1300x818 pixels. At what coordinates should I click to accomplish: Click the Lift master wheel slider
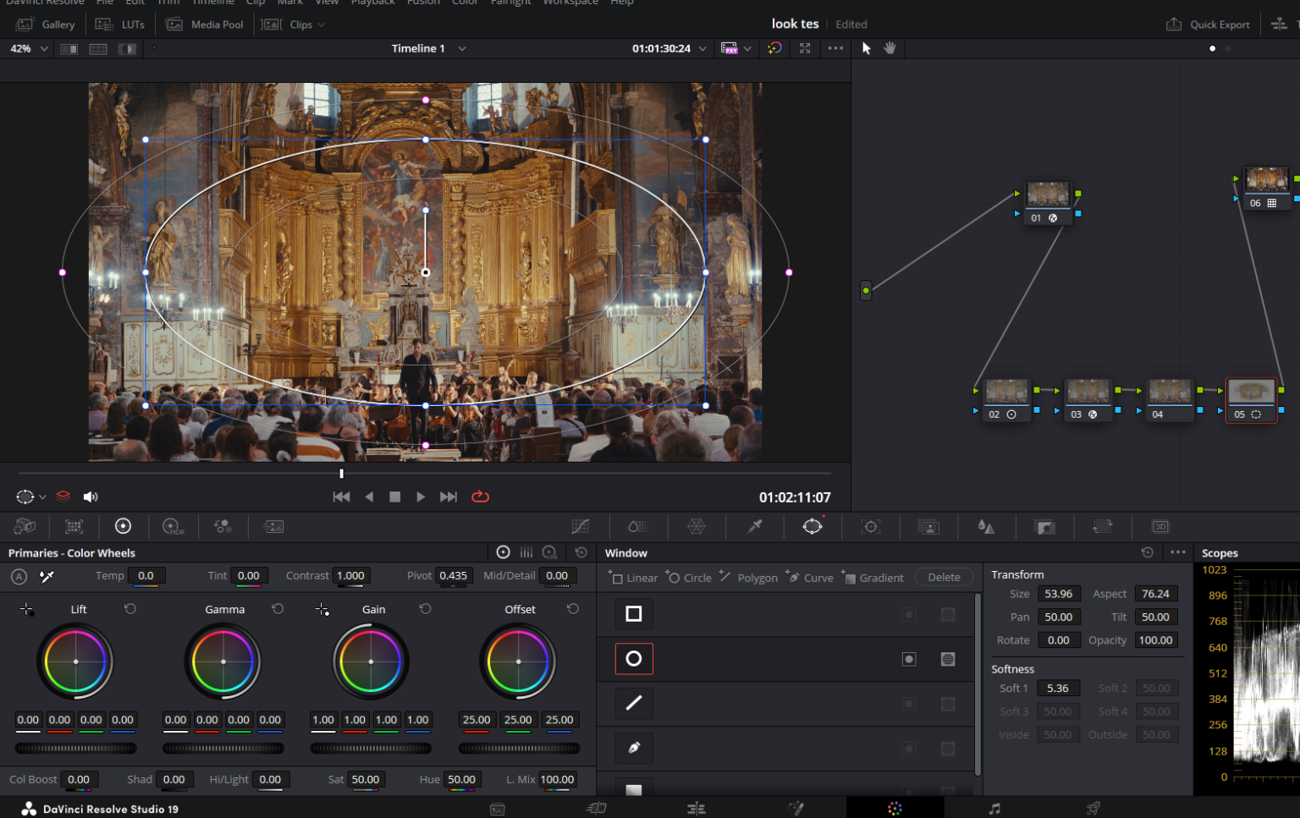point(75,748)
